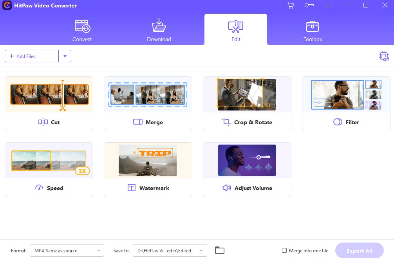This screenshot has width=394, height=259.
Task: Open the hamburger menu in title bar
Action: click(328, 5)
